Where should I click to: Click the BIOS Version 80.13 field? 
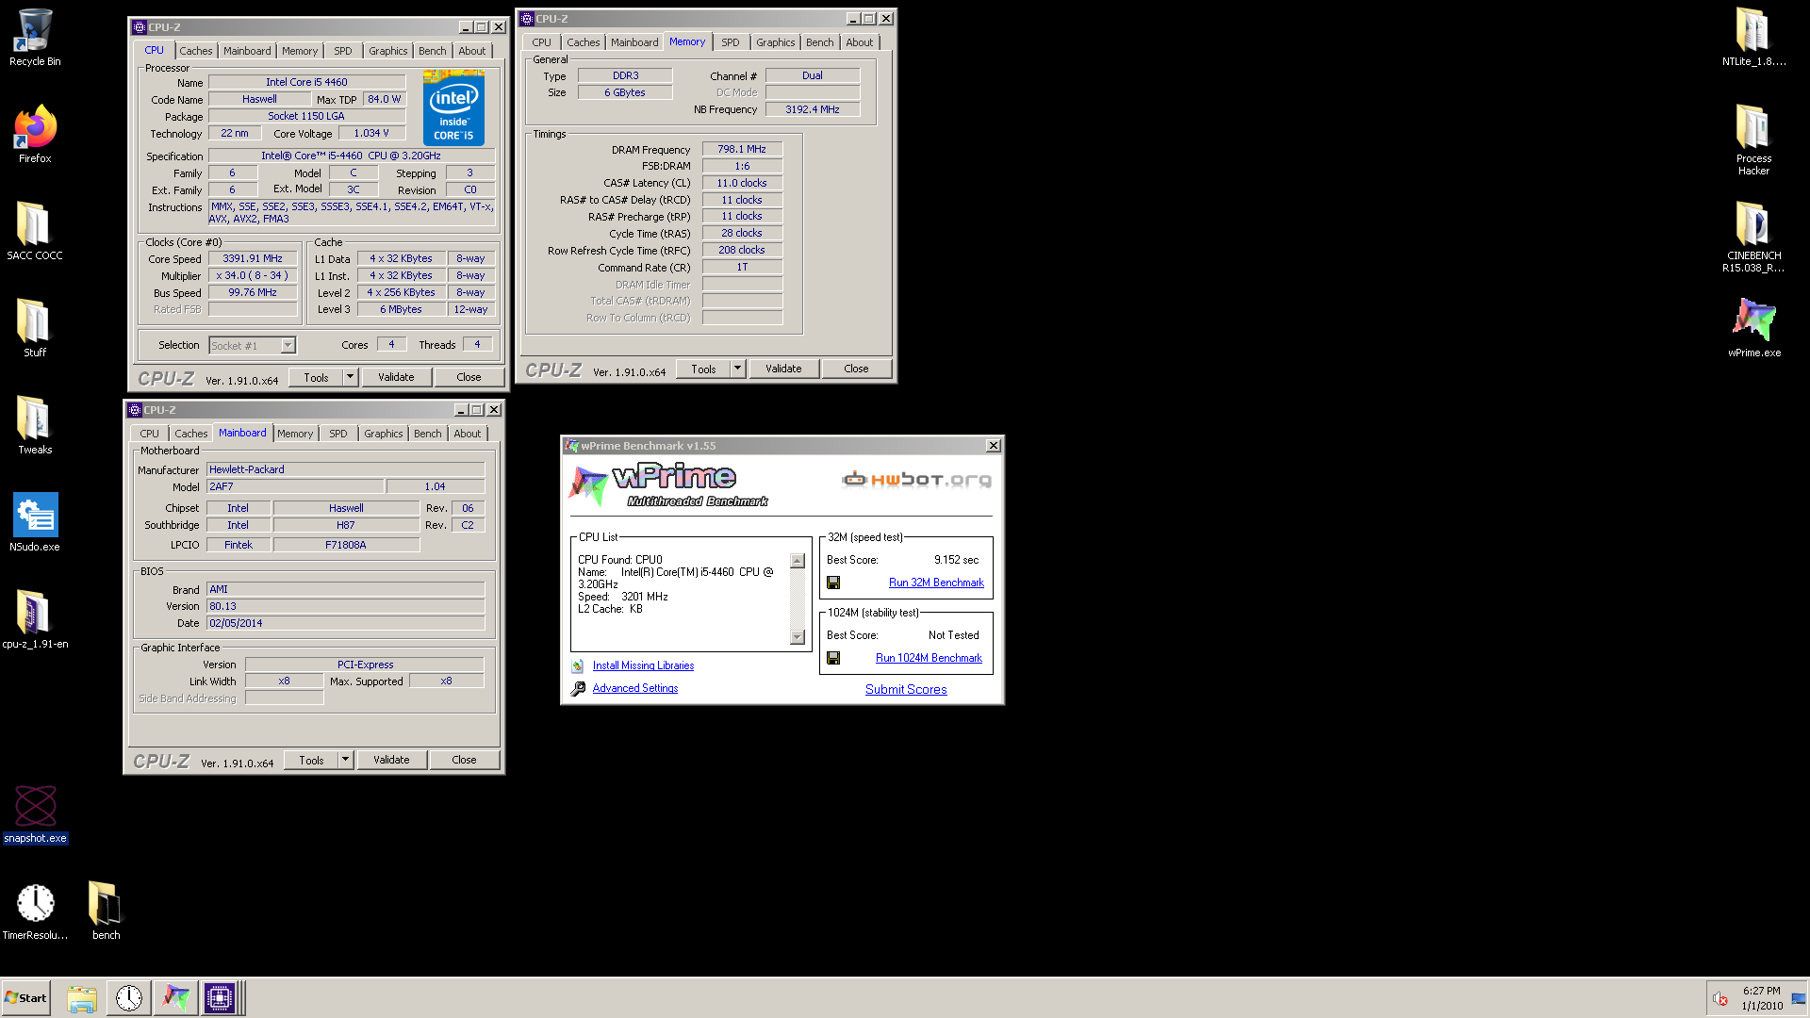[345, 606]
